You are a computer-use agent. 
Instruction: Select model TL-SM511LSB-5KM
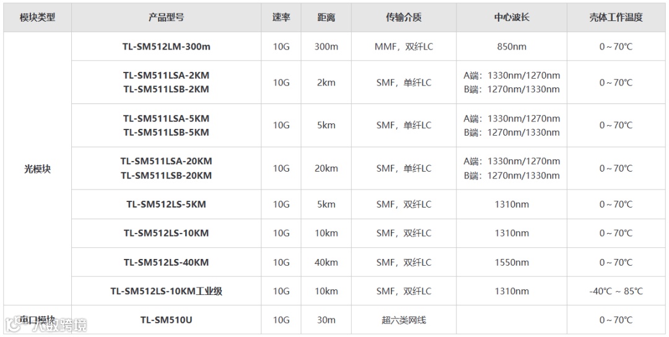click(x=167, y=133)
